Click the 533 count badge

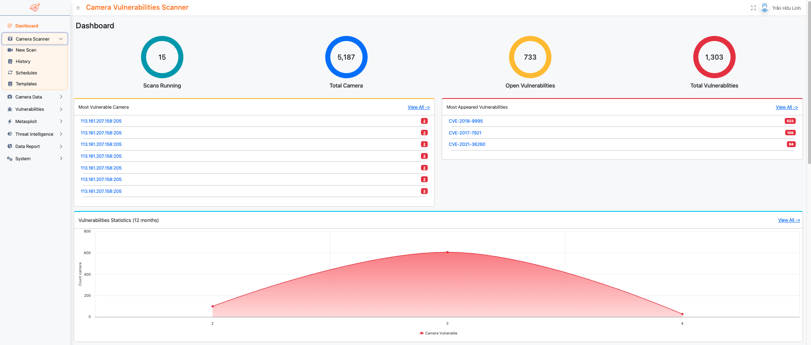click(x=790, y=121)
